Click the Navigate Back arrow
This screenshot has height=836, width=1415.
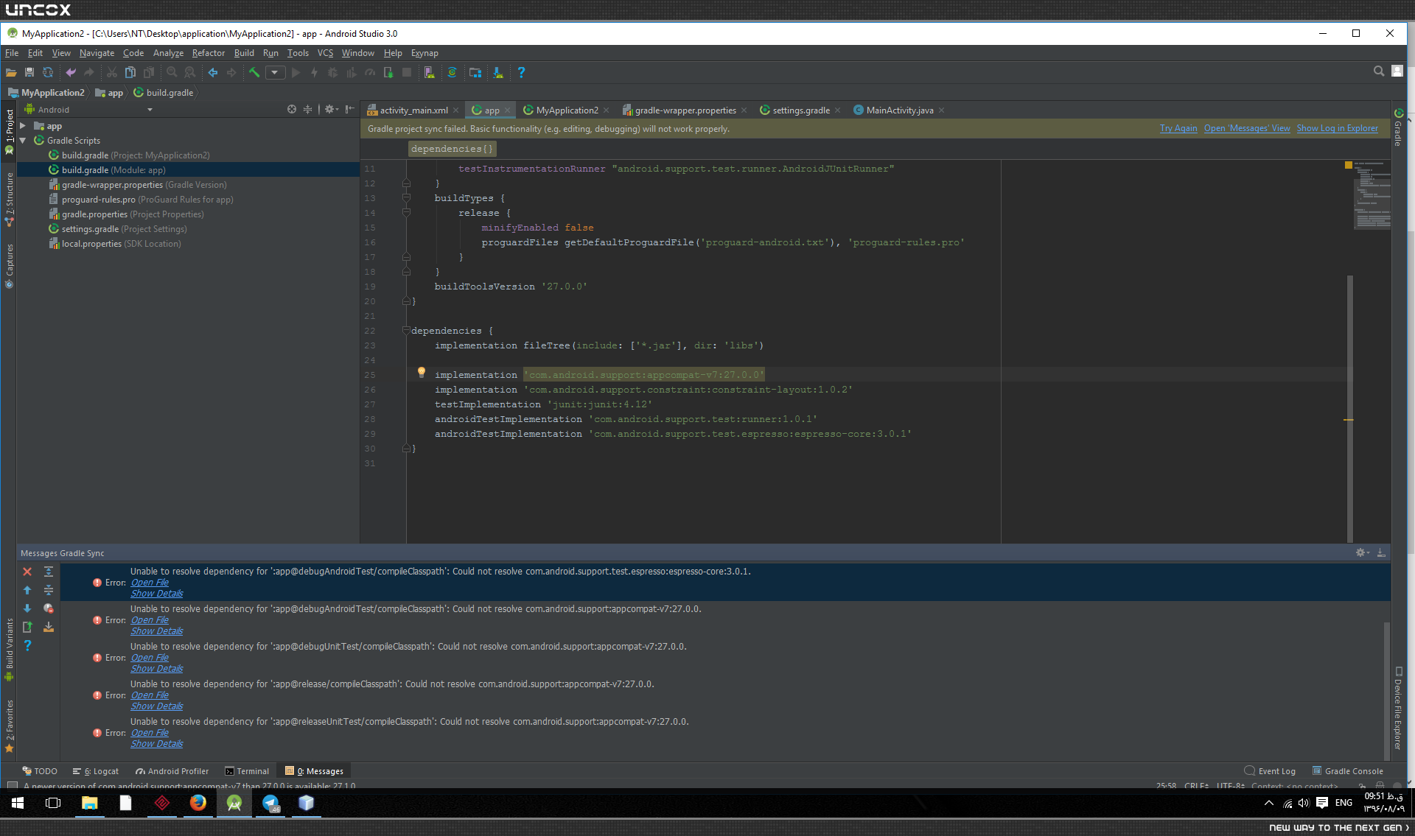[x=213, y=72]
